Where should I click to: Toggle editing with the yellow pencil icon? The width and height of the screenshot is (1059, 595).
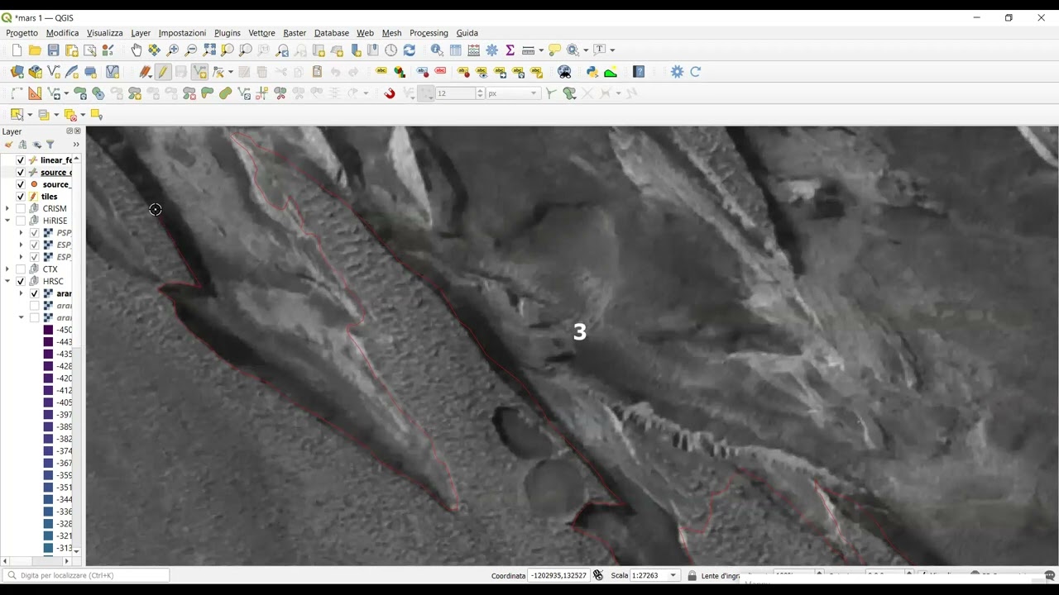click(x=163, y=72)
